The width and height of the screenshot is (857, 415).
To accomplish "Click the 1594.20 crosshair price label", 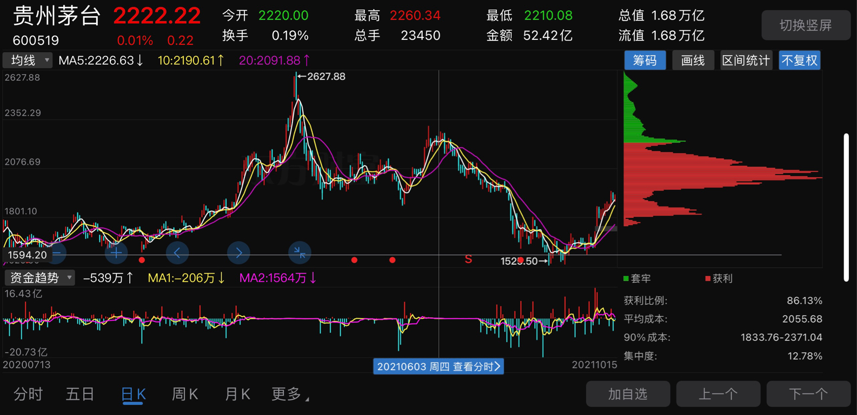I will (x=27, y=255).
